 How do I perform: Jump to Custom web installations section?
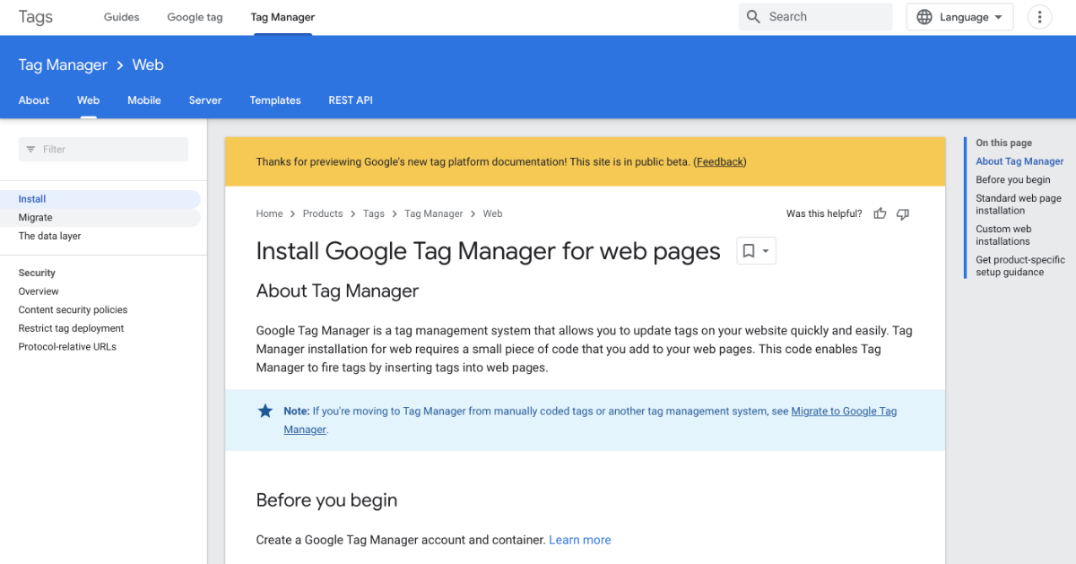pos(1004,235)
